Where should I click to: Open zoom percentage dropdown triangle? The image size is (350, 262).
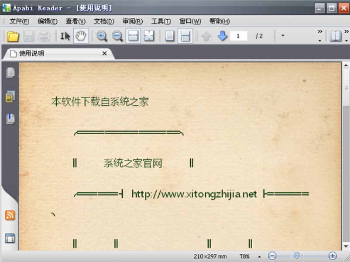(259, 257)
